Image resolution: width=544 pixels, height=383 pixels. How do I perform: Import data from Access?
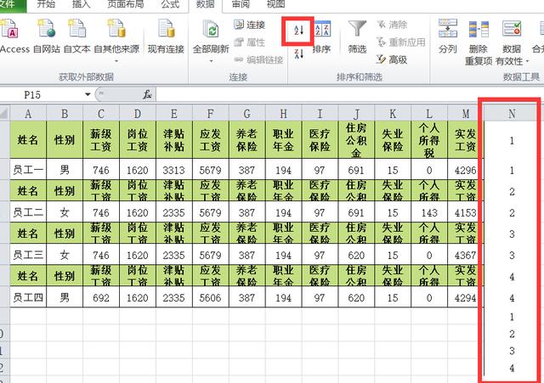pos(14,37)
